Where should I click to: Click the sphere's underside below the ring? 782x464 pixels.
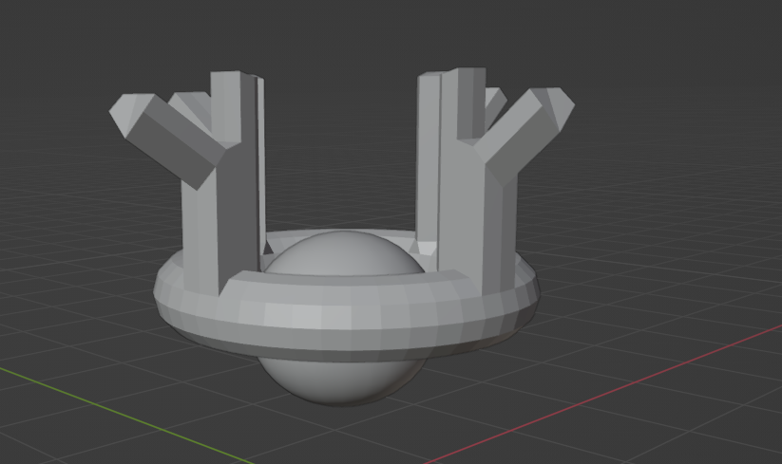340,380
